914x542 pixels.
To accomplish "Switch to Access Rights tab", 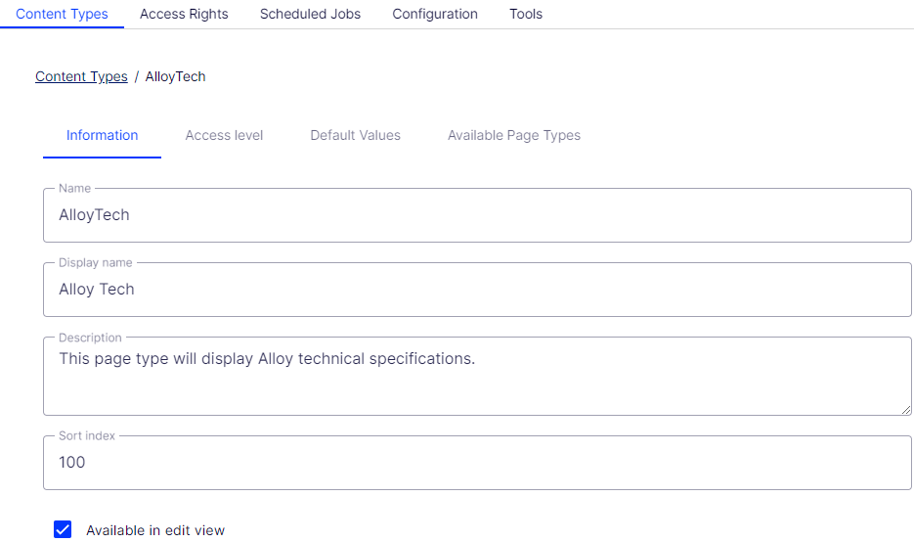I will click(x=184, y=14).
